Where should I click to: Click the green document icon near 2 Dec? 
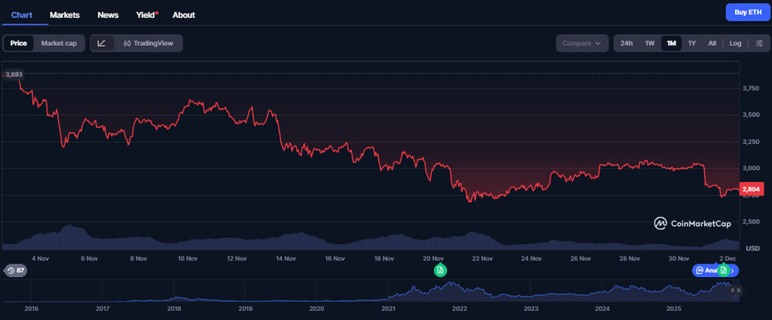pyautogui.click(x=723, y=270)
